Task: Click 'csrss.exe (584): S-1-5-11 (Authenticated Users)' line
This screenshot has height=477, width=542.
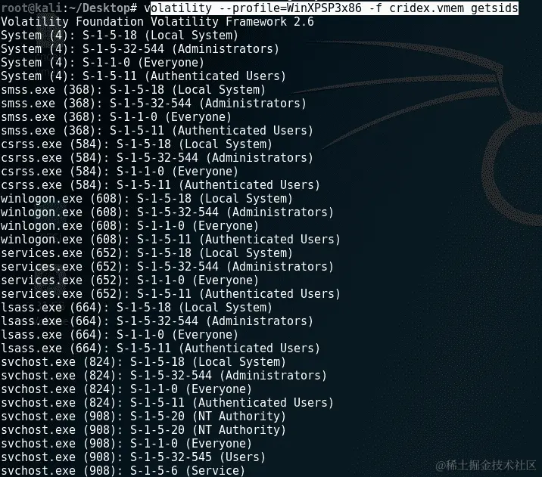Action: (x=160, y=185)
